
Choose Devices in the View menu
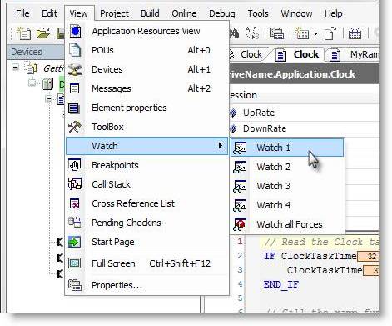(x=147, y=69)
